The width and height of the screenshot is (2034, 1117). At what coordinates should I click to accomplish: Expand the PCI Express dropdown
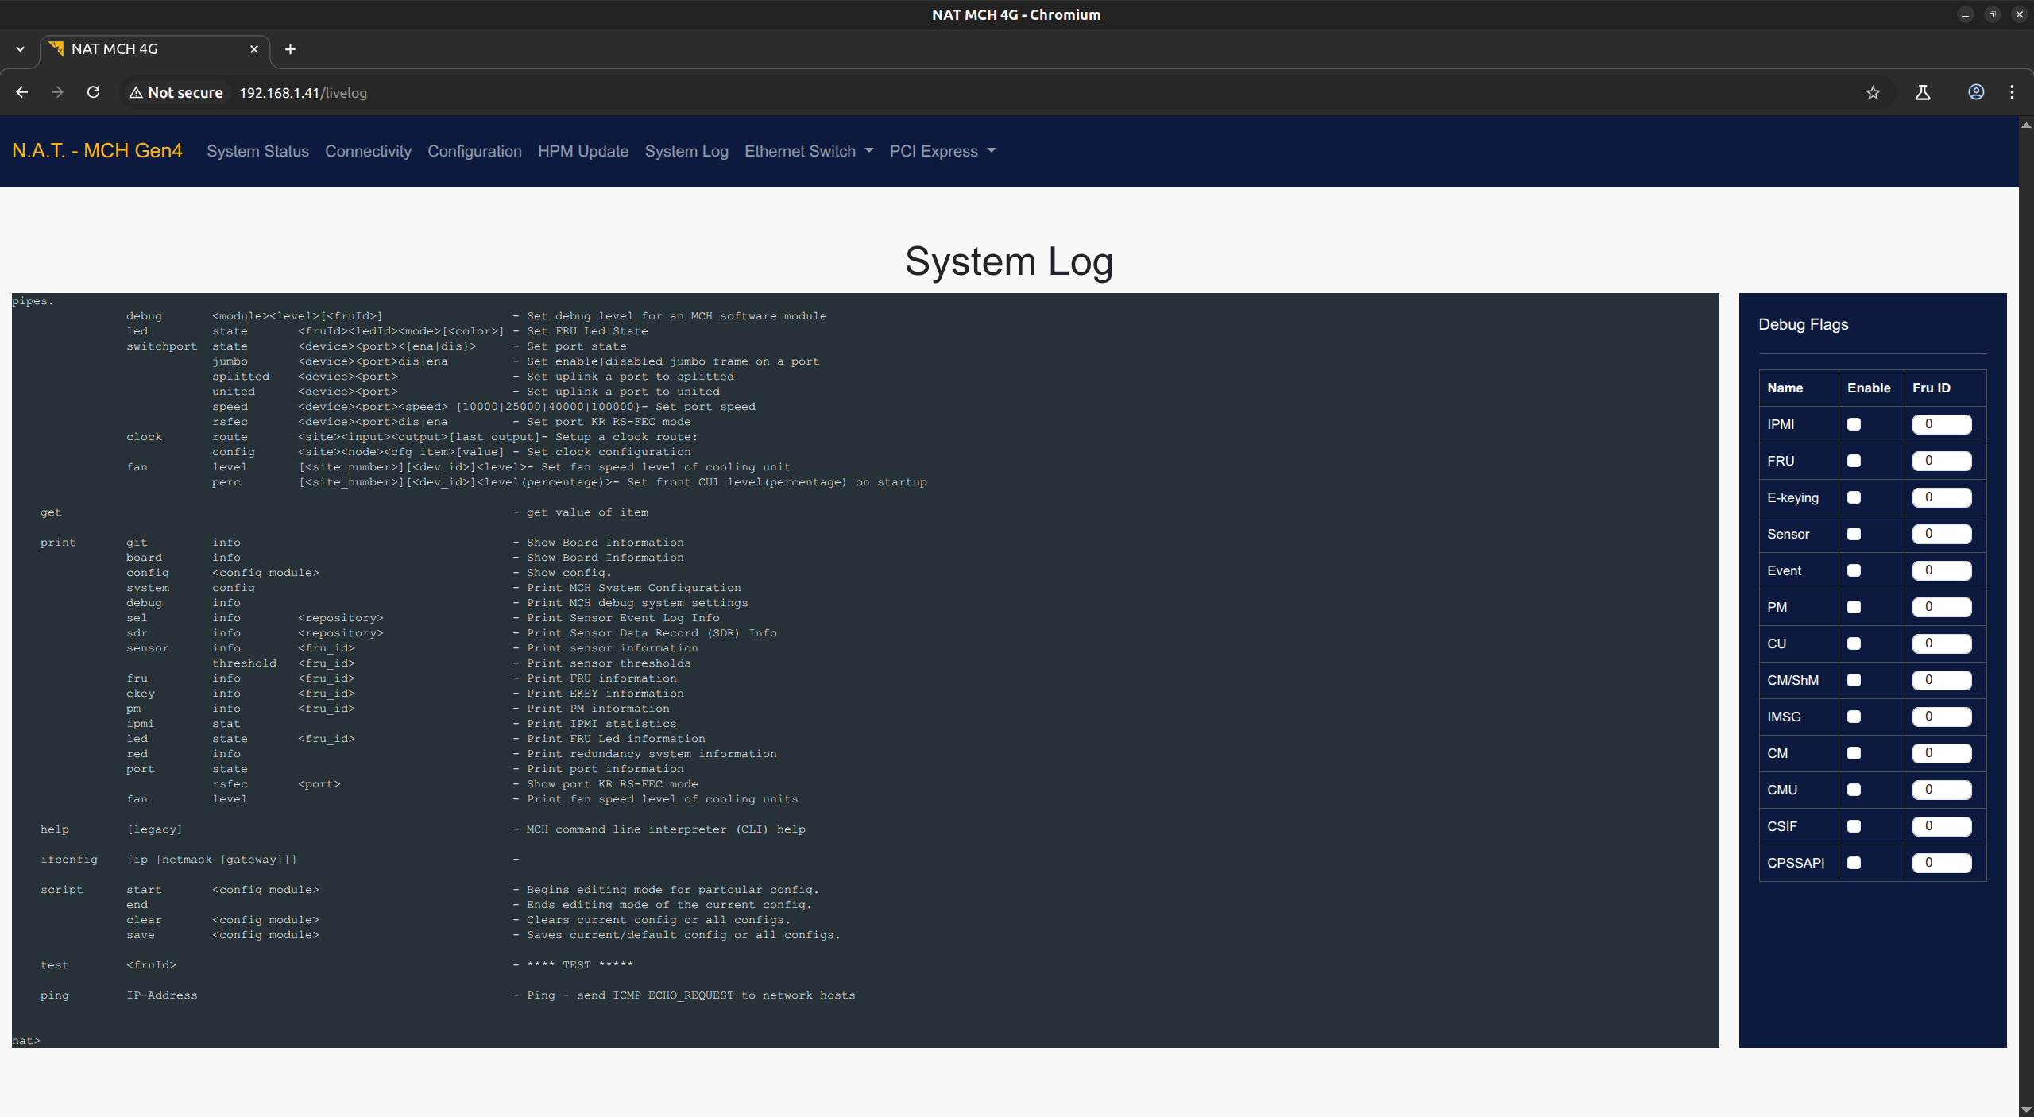(942, 151)
